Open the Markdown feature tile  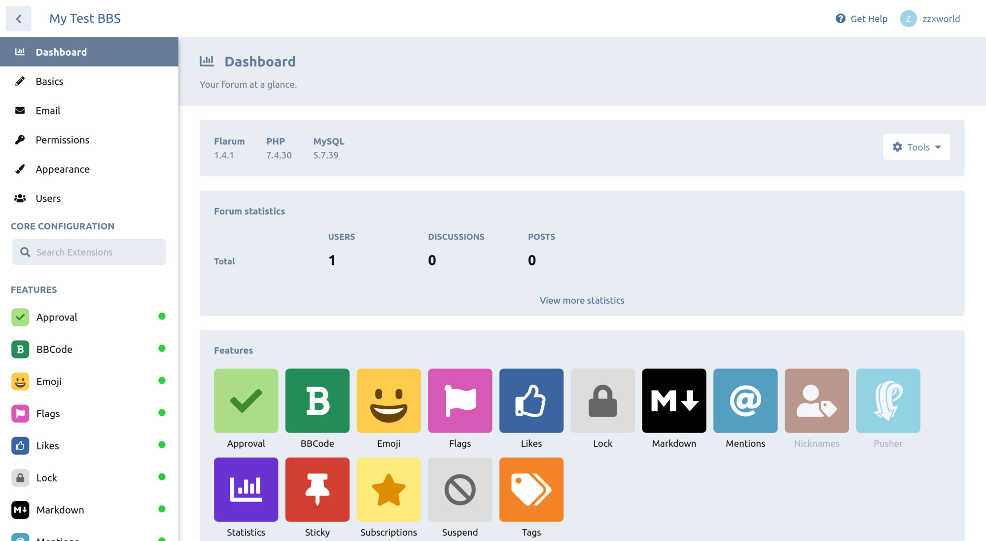[x=673, y=400]
